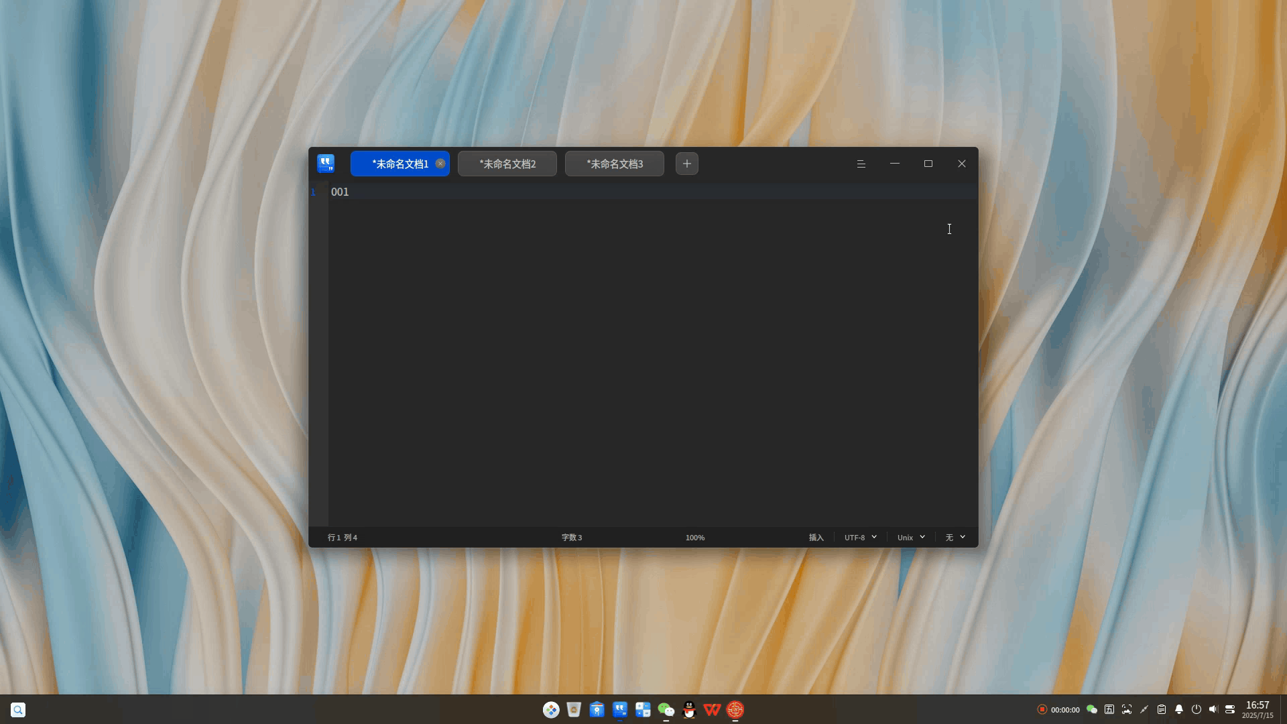
Task: Open the trash bin in the dock
Action: pos(574,710)
